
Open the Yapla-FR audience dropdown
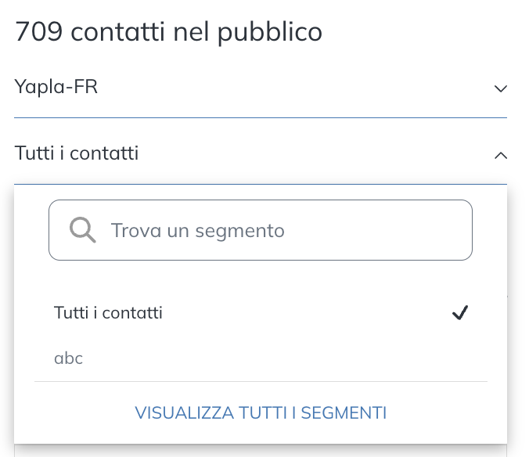pos(261,87)
